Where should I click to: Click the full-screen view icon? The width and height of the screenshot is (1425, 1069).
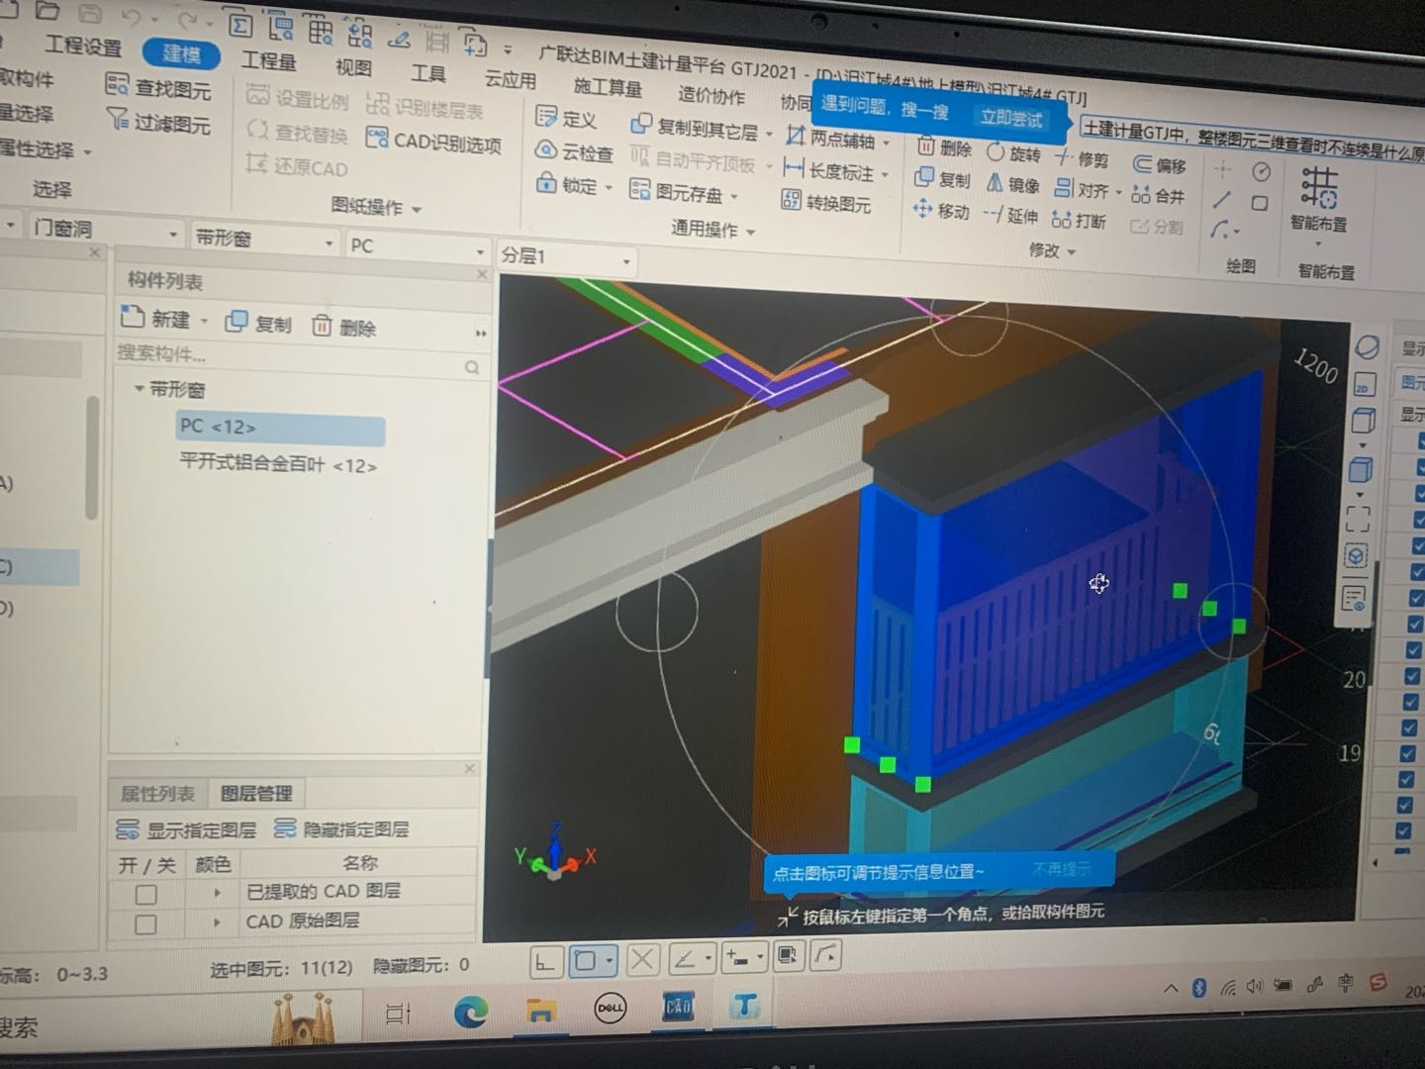(x=1358, y=518)
